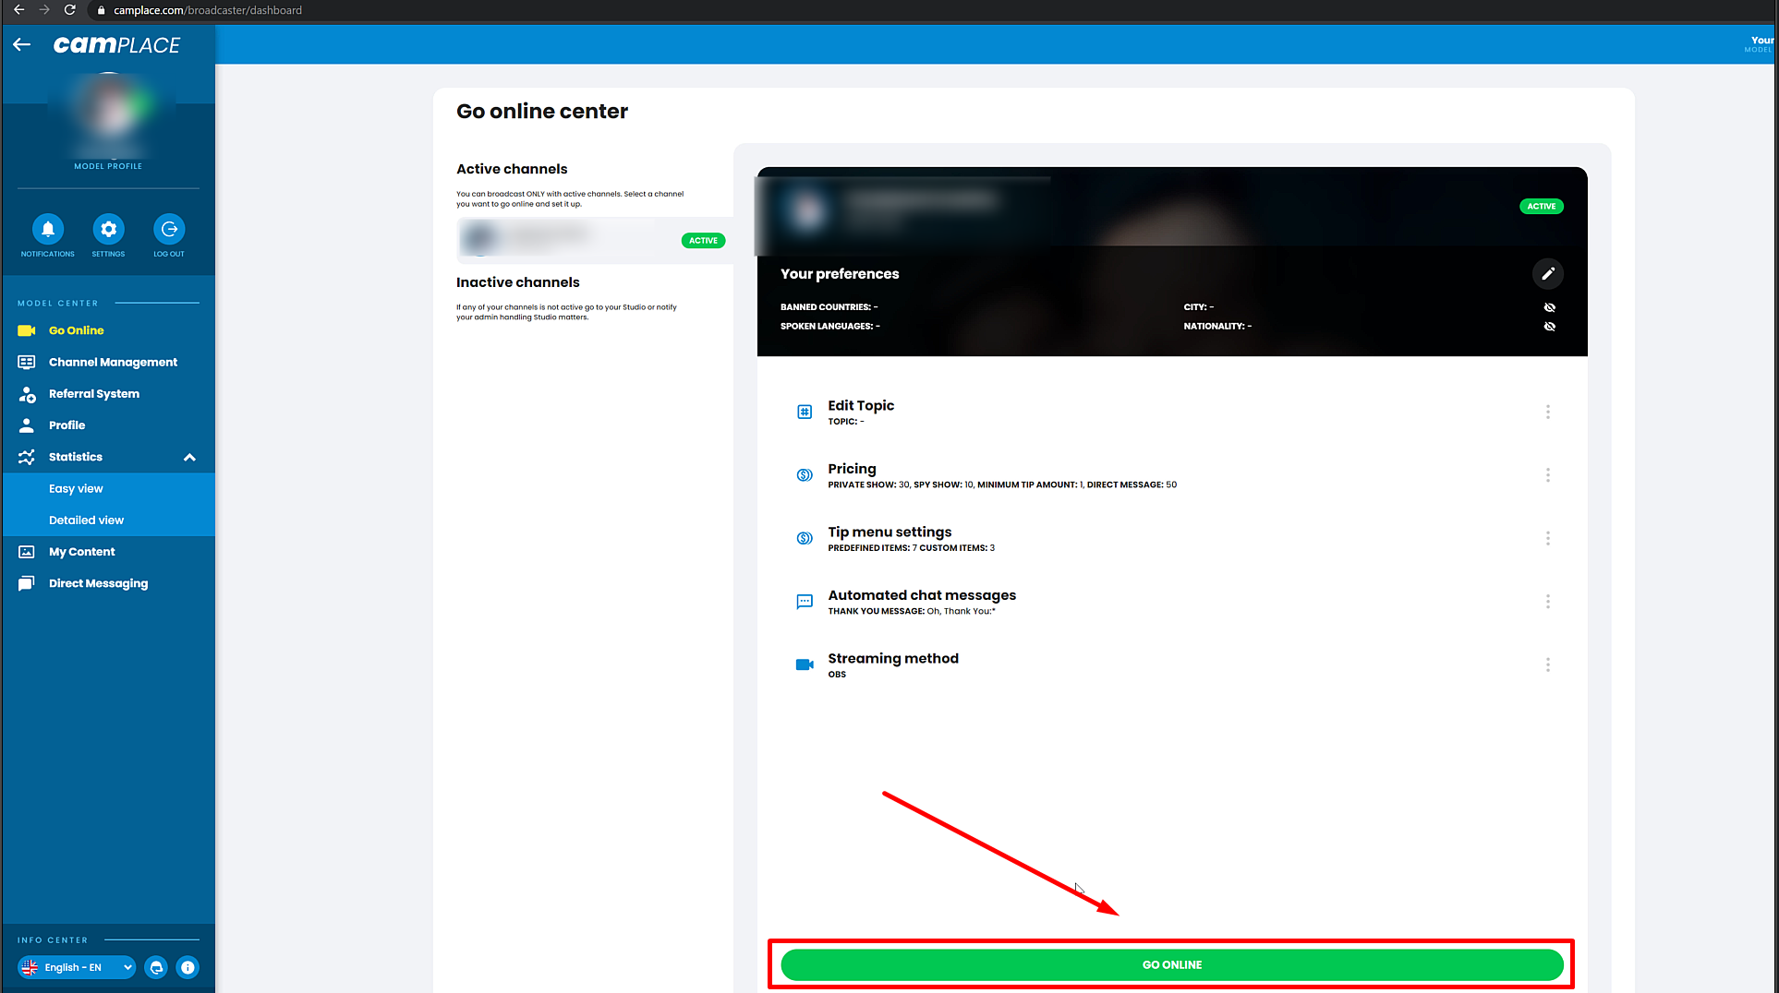Screen dimensions: 1779x993
Task: Click the Model Profile avatar image
Action: (x=108, y=111)
